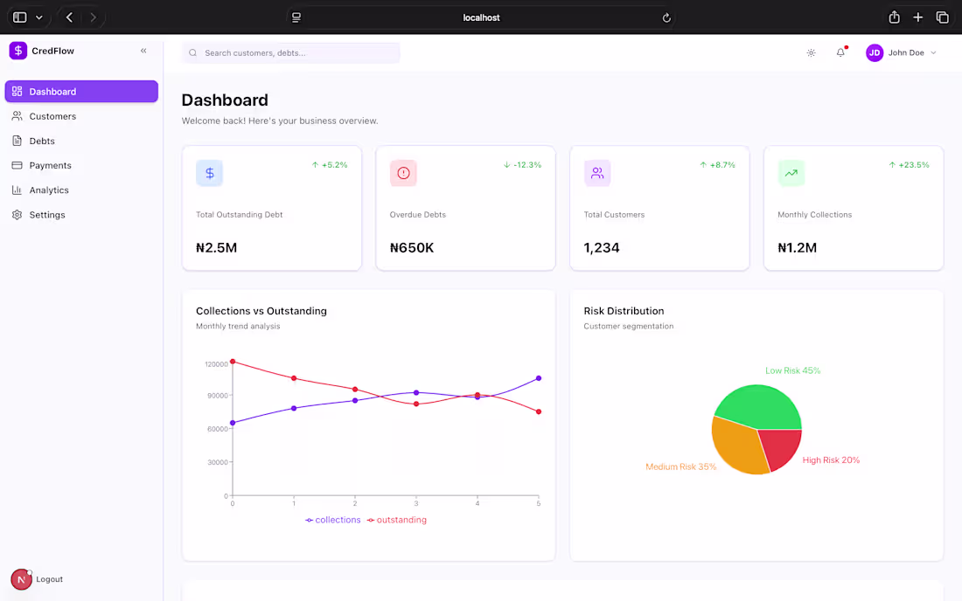Click trend icon on Monthly Collections card
Screen dimensions: 962x601
(x=791, y=173)
